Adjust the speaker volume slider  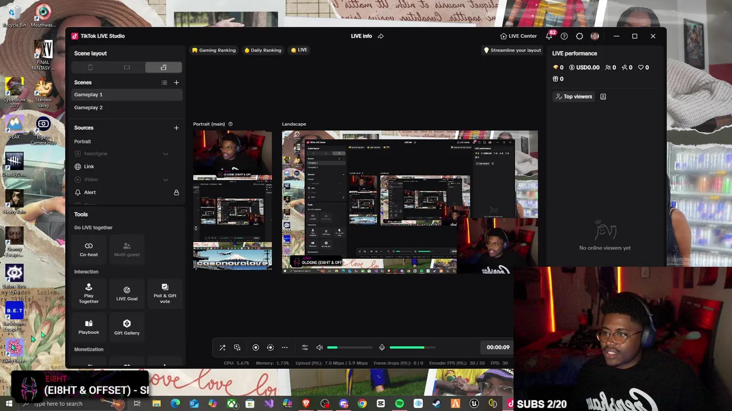(x=350, y=348)
